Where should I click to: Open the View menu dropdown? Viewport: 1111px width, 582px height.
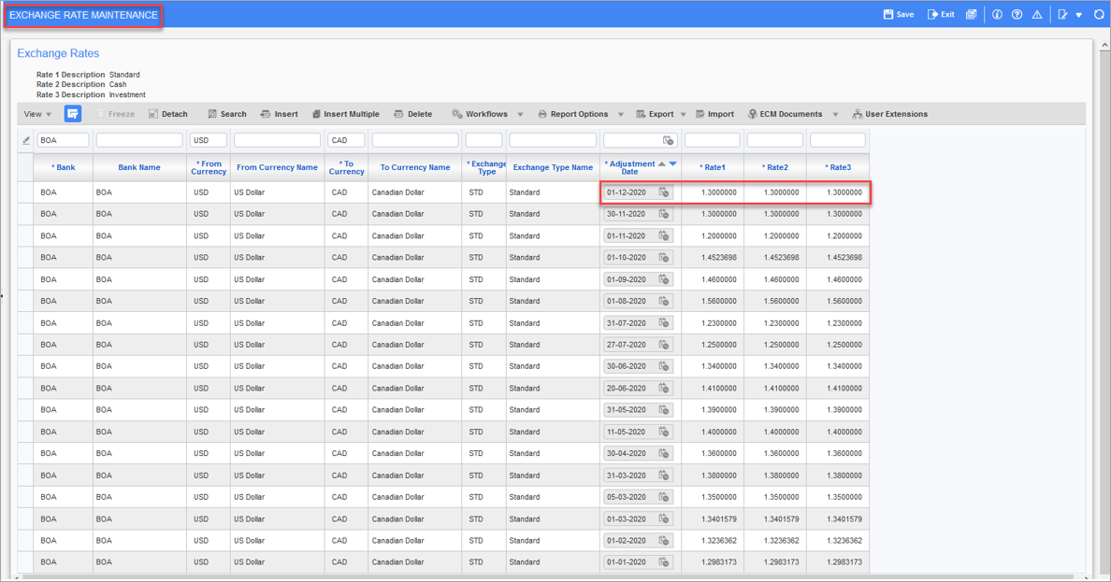[37, 114]
